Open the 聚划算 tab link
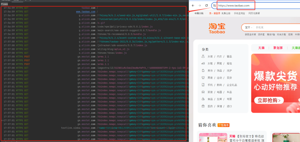The image size is (300, 142). pos(278,48)
